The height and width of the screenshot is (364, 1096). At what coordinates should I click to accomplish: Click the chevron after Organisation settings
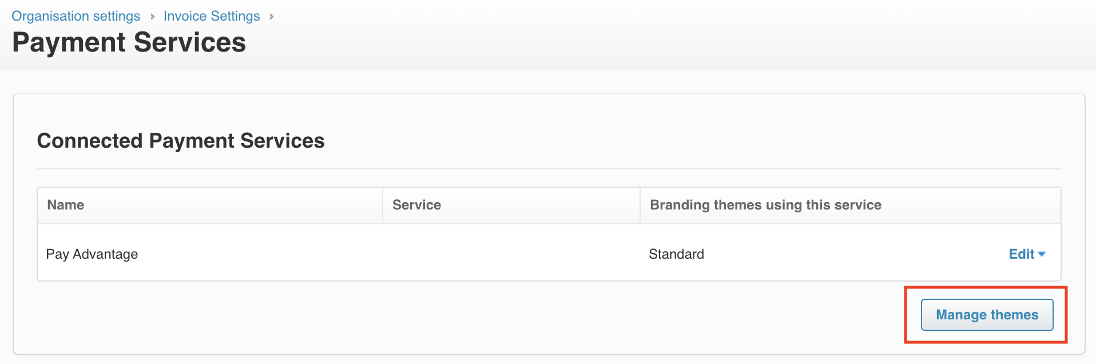click(153, 17)
